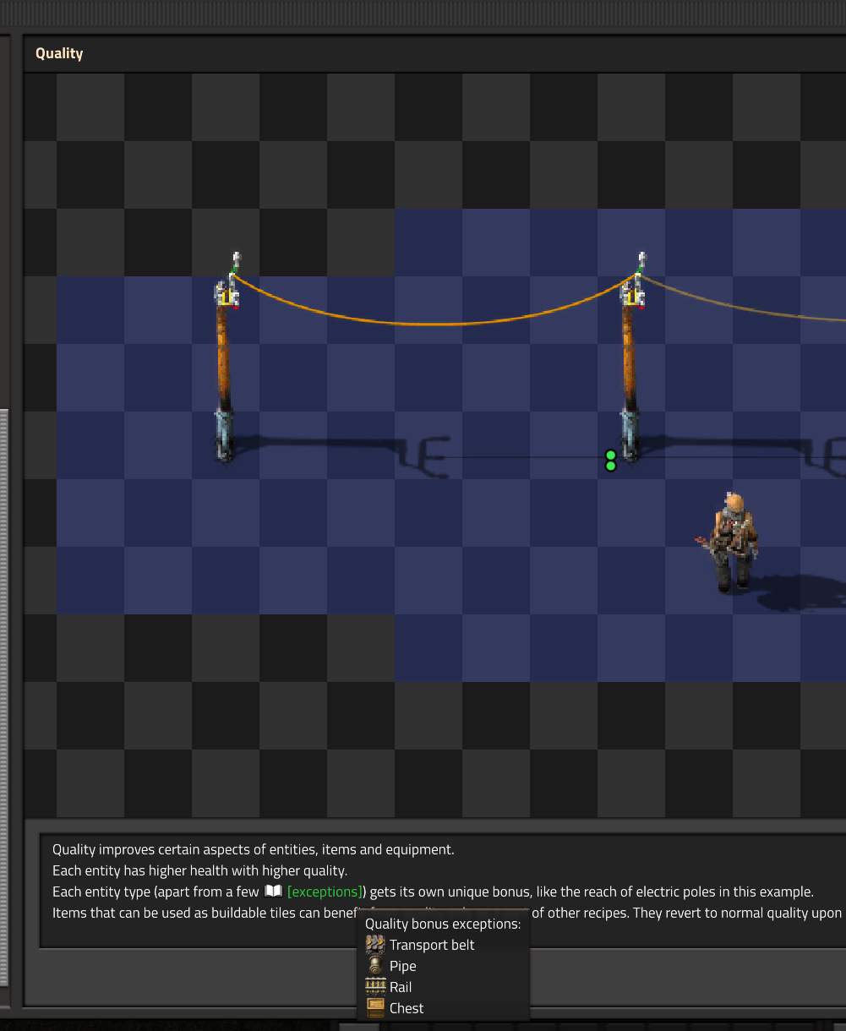
Task: Click the green circuit connector dots
Action: pyautogui.click(x=611, y=461)
